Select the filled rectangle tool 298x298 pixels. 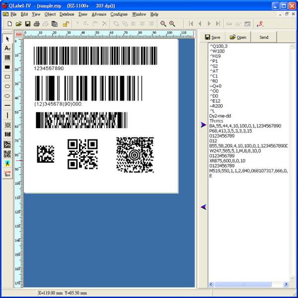click(x=7, y=67)
